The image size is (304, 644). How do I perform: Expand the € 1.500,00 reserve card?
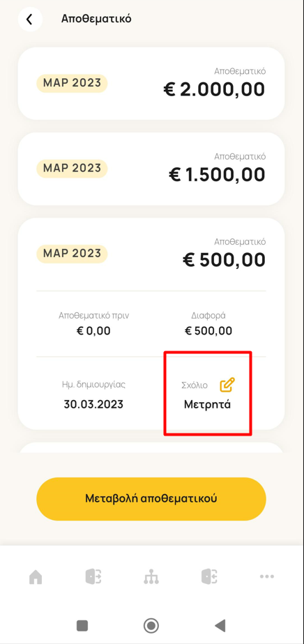pos(151,169)
